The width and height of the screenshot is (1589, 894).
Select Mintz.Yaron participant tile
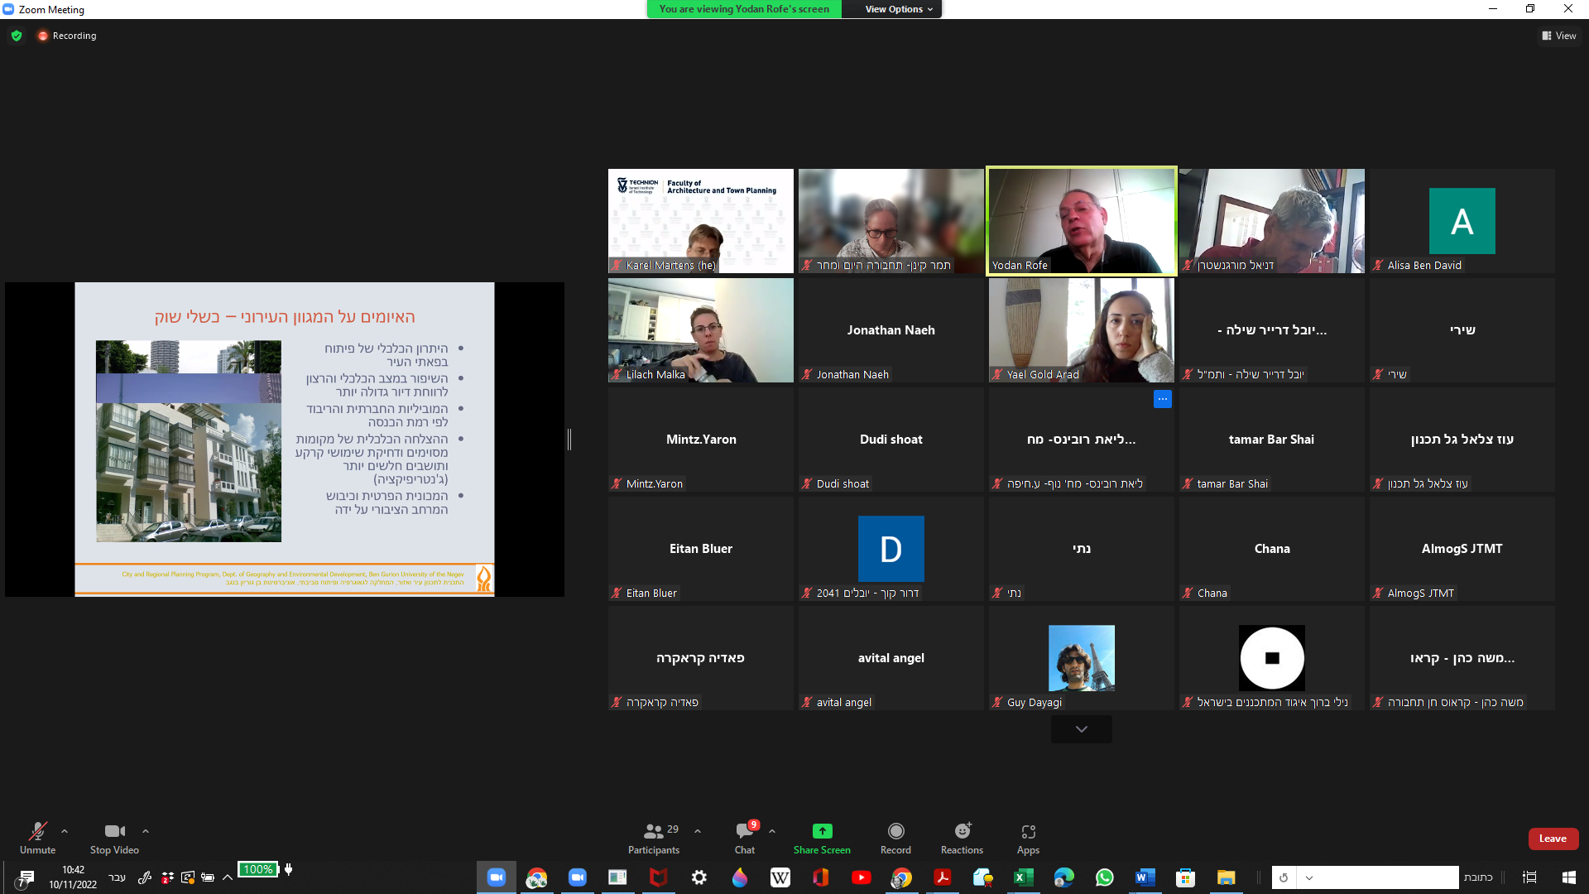tap(701, 440)
